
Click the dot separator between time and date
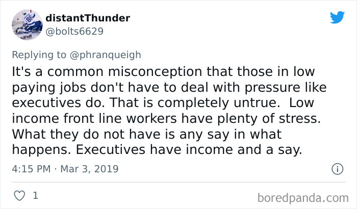(x=55, y=169)
